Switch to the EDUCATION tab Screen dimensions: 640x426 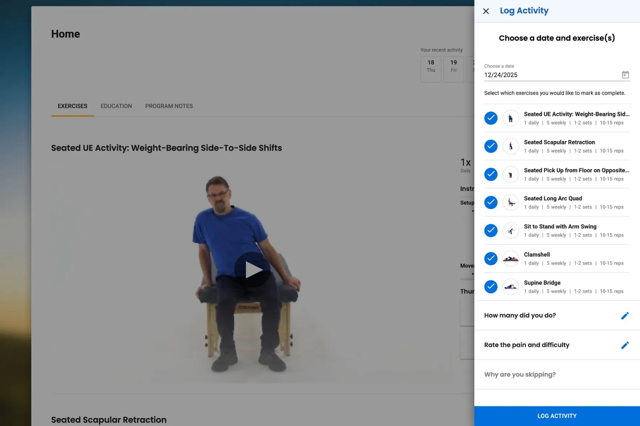pos(116,106)
